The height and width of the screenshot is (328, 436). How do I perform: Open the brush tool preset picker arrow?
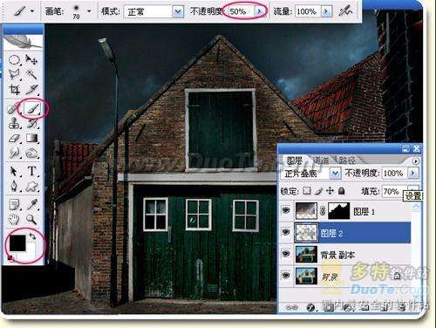[32, 11]
